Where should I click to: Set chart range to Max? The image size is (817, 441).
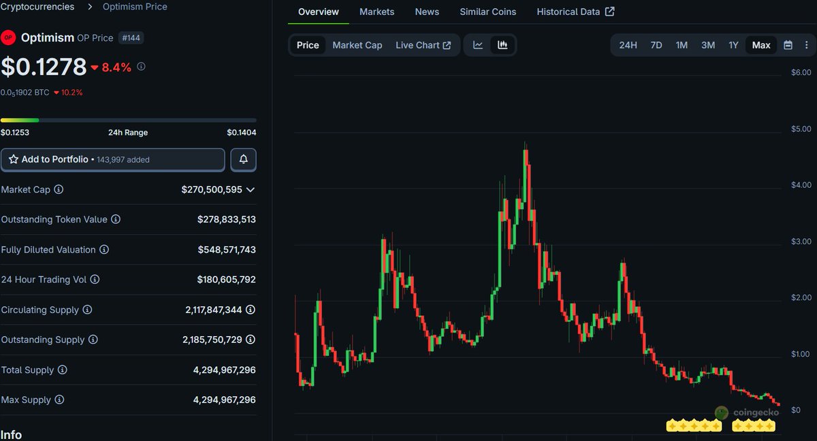pyautogui.click(x=761, y=45)
